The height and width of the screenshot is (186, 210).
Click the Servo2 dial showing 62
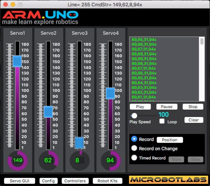49,161
